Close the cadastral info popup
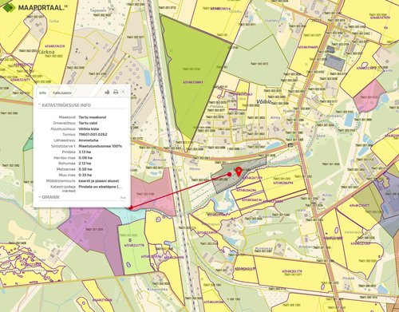Image resolution: width=399 pixels, height=312 pixels. (x=123, y=92)
